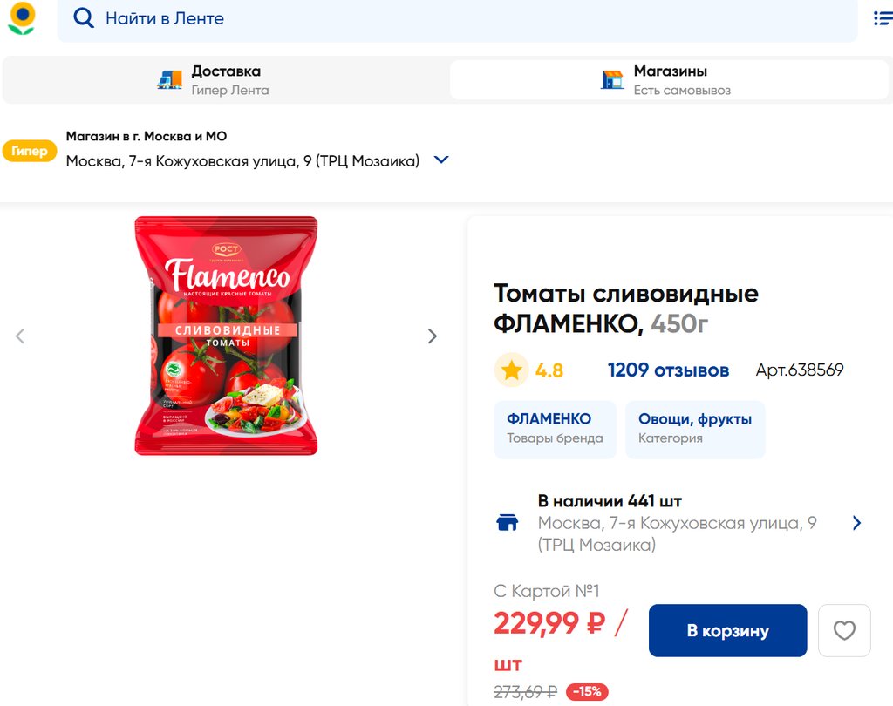Click the store building icon

tap(612, 79)
